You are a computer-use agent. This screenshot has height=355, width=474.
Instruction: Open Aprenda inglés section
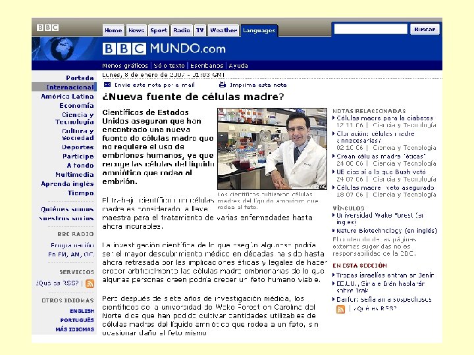[x=67, y=184]
